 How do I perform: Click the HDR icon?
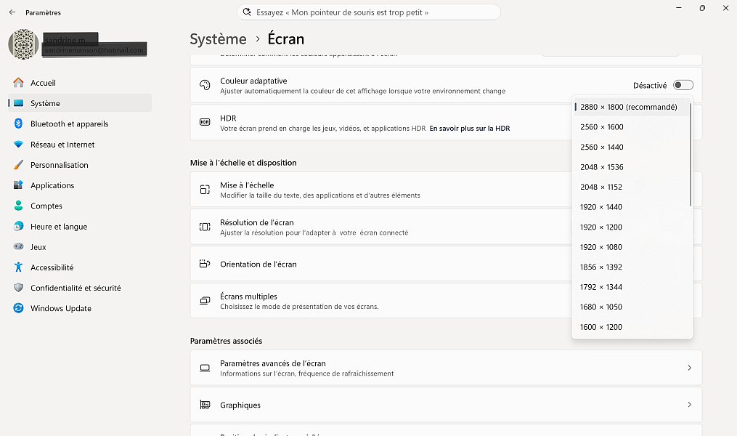pyautogui.click(x=205, y=122)
